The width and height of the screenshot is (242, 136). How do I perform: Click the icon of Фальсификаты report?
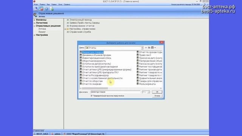138,84
